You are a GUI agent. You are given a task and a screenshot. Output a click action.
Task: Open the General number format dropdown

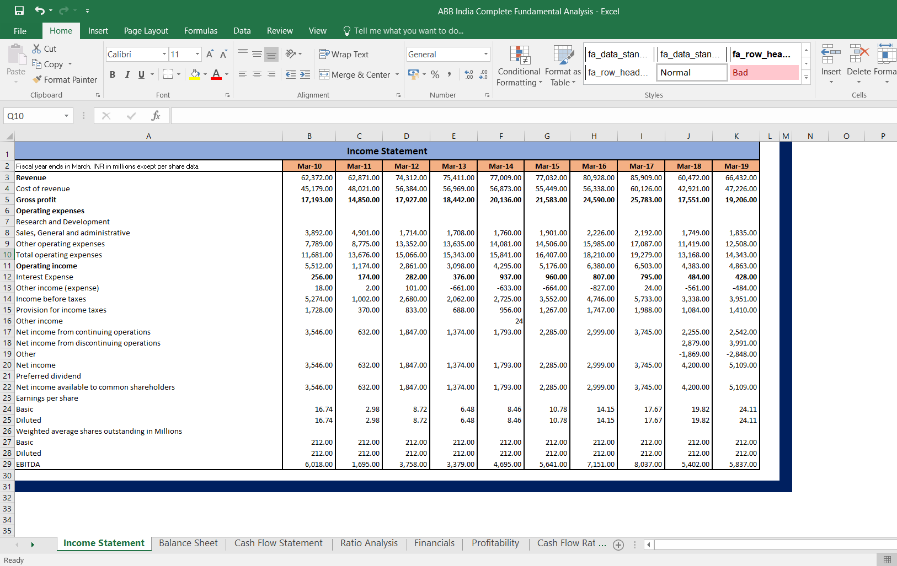click(x=486, y=54)
